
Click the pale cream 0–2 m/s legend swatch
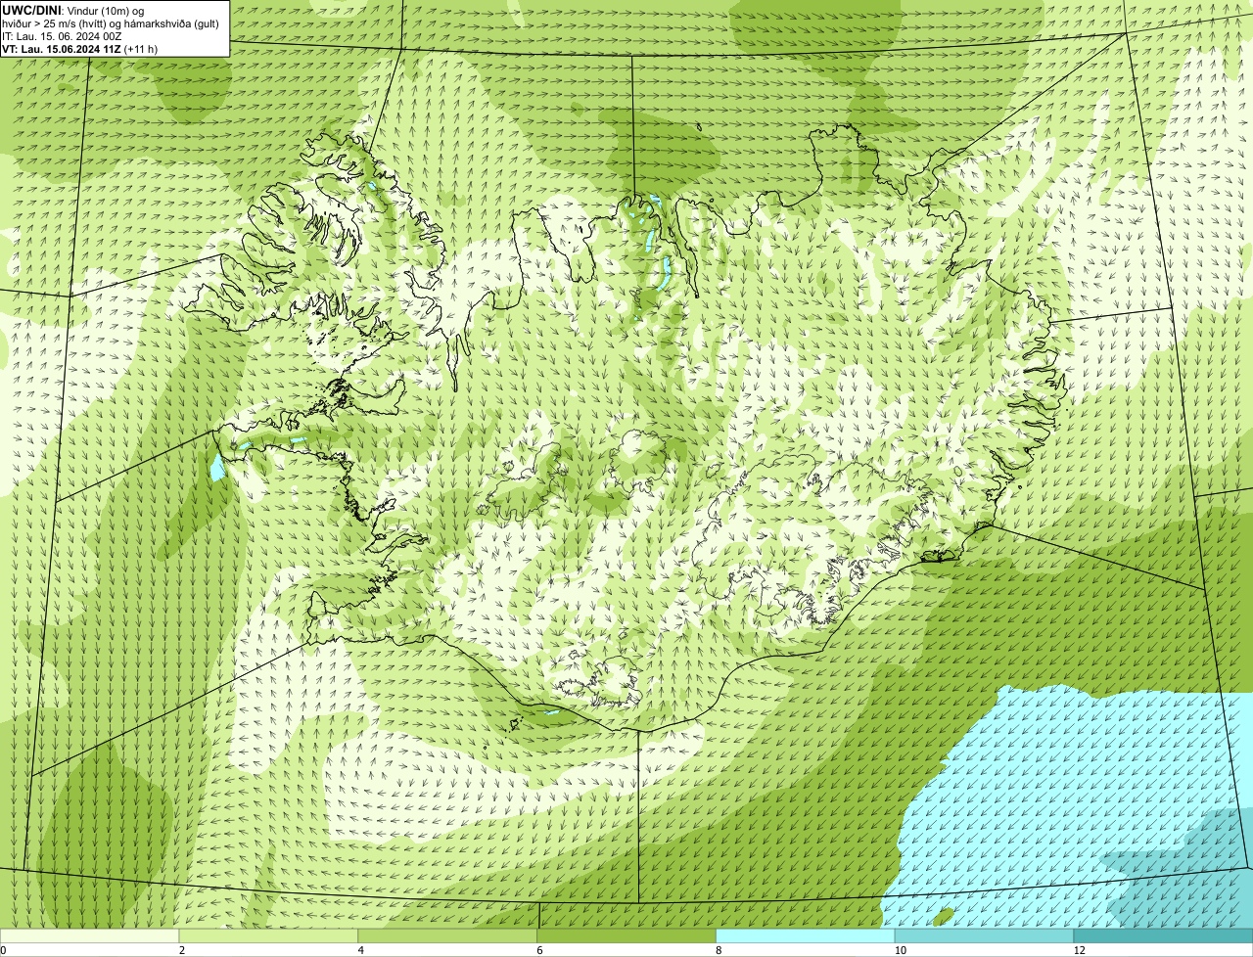coord(90,936)
